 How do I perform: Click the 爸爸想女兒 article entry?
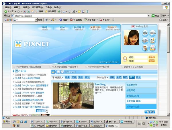pos(141,85)
